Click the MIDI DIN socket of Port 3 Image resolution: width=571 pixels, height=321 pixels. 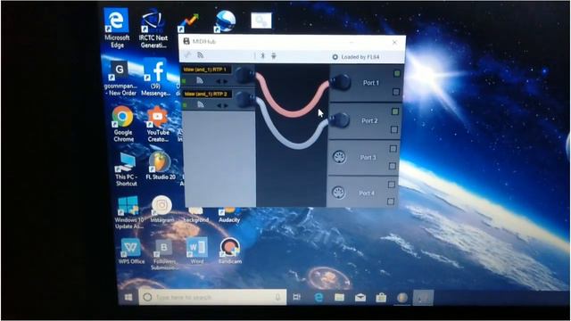tap(339, 157)
